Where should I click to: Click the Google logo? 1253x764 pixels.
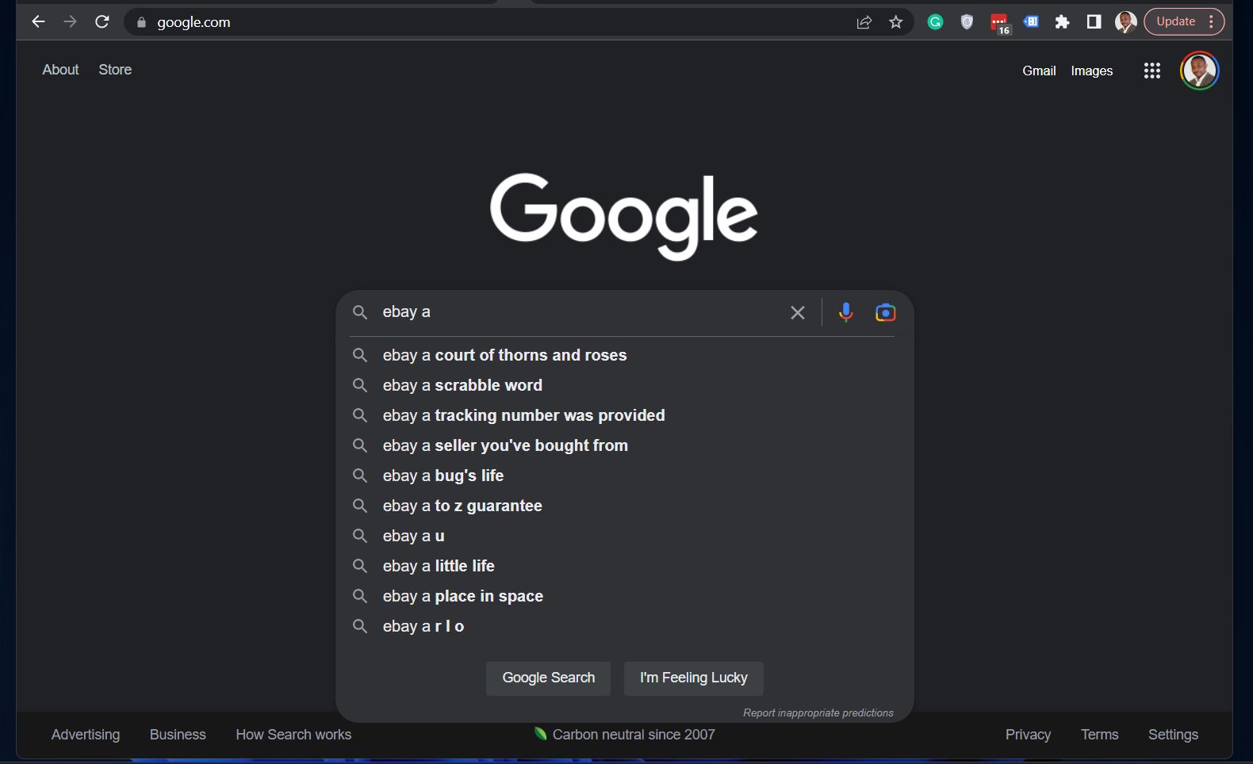(x=624, y=216)
